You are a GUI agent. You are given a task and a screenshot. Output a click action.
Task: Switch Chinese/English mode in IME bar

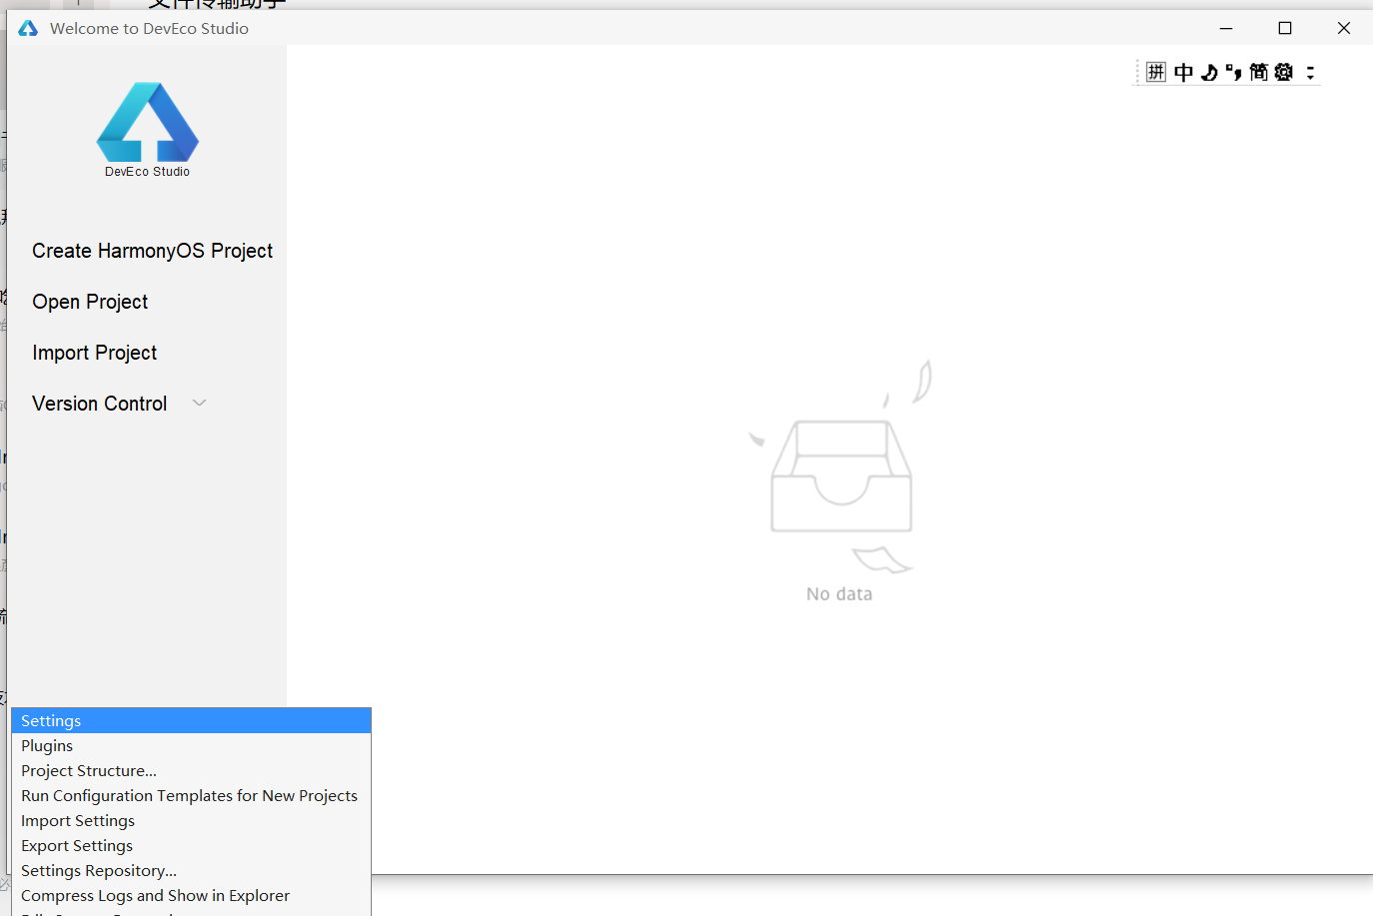pos(1183,72)
